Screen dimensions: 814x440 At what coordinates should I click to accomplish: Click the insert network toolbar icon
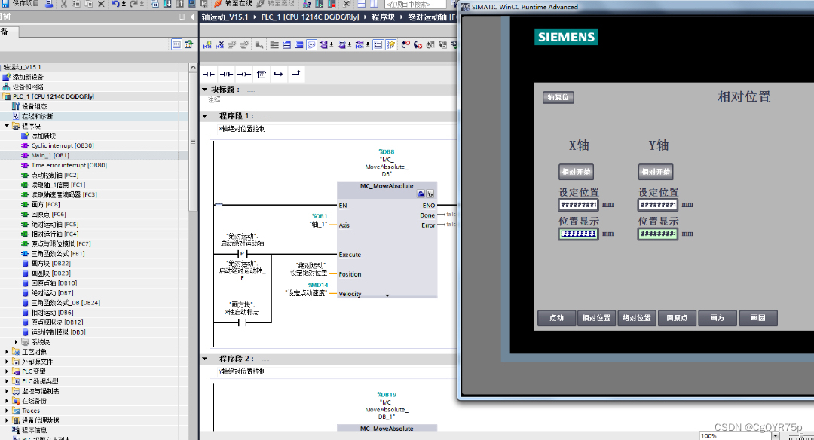pyautogui.click(x=207, y=45)
